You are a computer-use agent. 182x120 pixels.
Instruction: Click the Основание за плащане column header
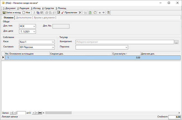[x=29, y=54]
